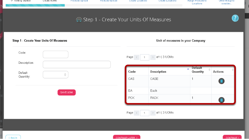
Task: Go to next page in top pager
Action: [x=153, y=57]
